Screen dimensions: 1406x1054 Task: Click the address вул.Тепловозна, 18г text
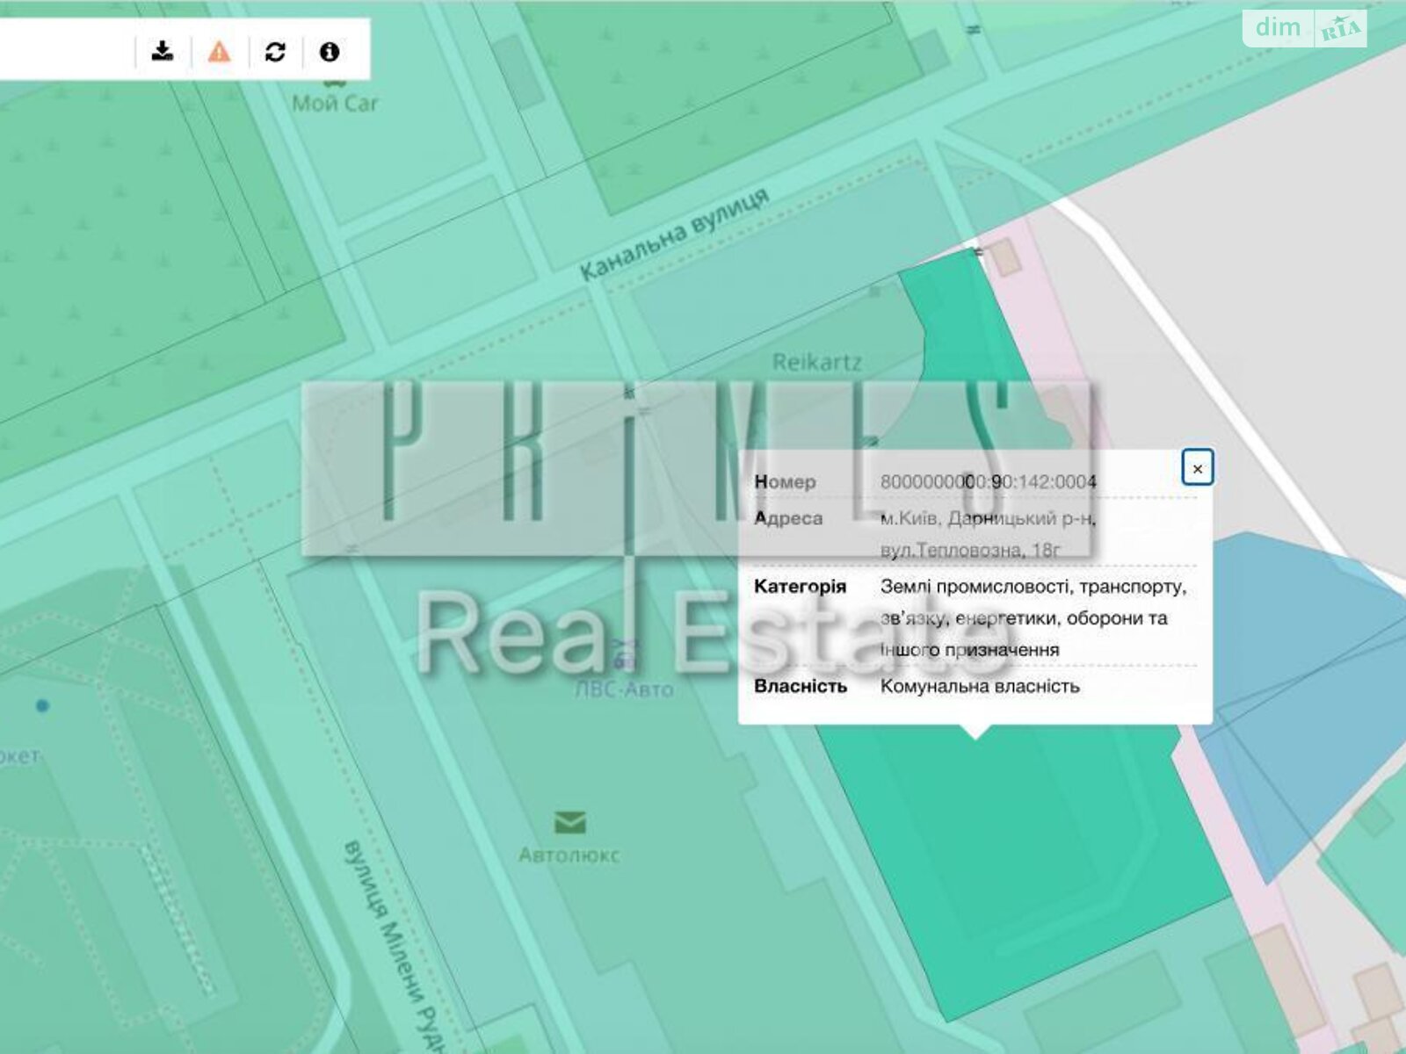coord(971,550)
